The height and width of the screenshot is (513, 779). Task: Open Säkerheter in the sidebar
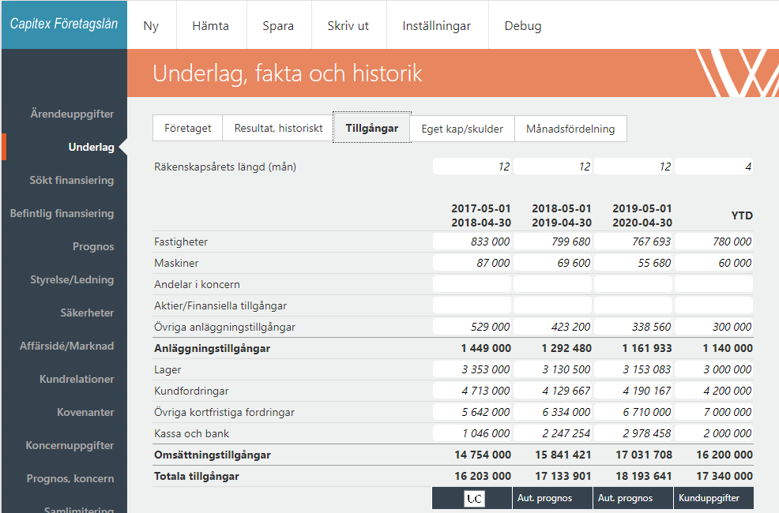88,313
